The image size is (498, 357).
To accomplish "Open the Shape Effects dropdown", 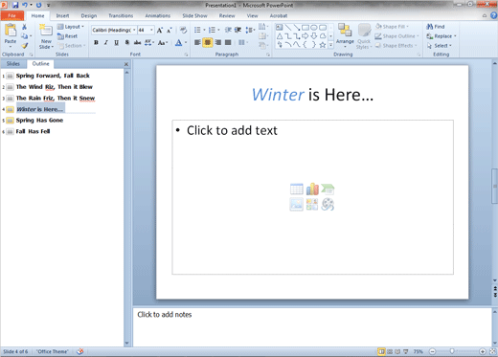I will point(396,46).
